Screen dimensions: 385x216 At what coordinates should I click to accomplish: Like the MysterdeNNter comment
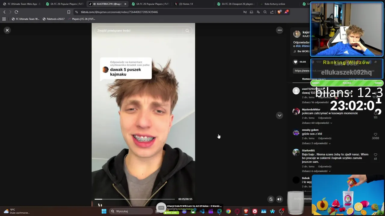(x=375, y=114)
